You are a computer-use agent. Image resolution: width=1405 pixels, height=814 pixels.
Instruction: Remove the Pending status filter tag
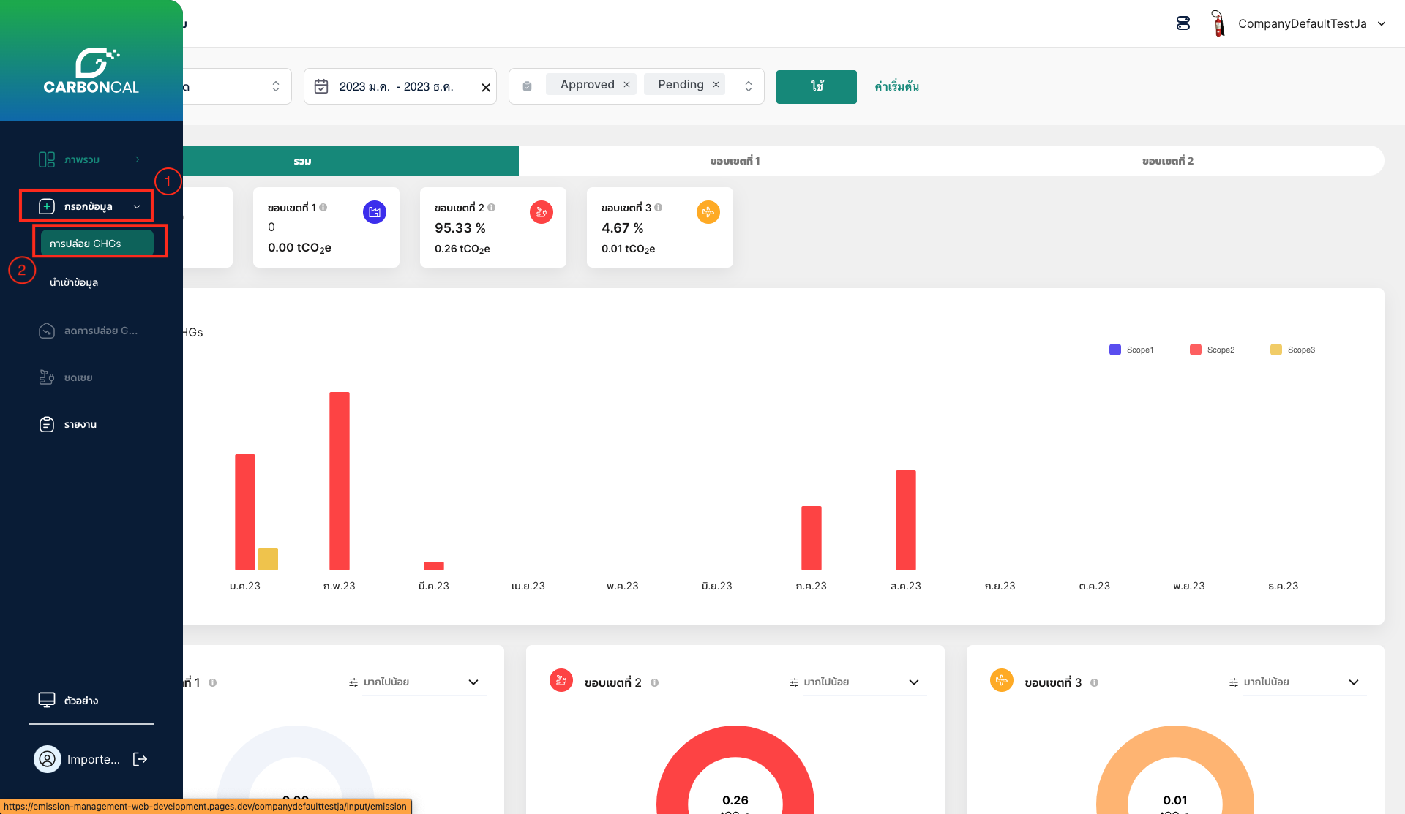[716, 85]
